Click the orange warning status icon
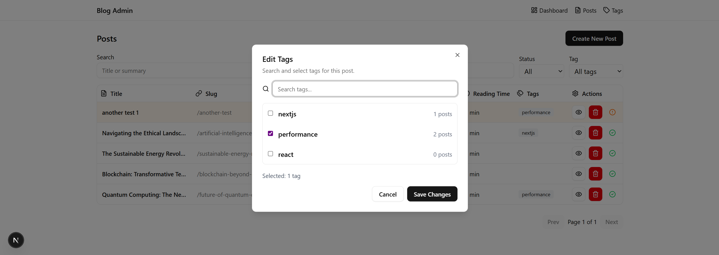 pos(612,112)
